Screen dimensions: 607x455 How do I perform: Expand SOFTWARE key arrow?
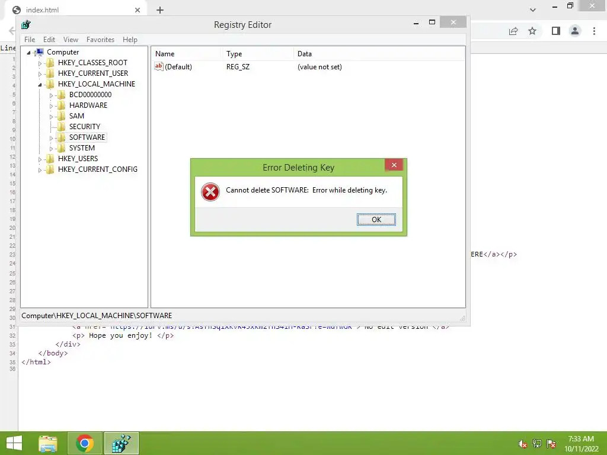click(51, 137)
